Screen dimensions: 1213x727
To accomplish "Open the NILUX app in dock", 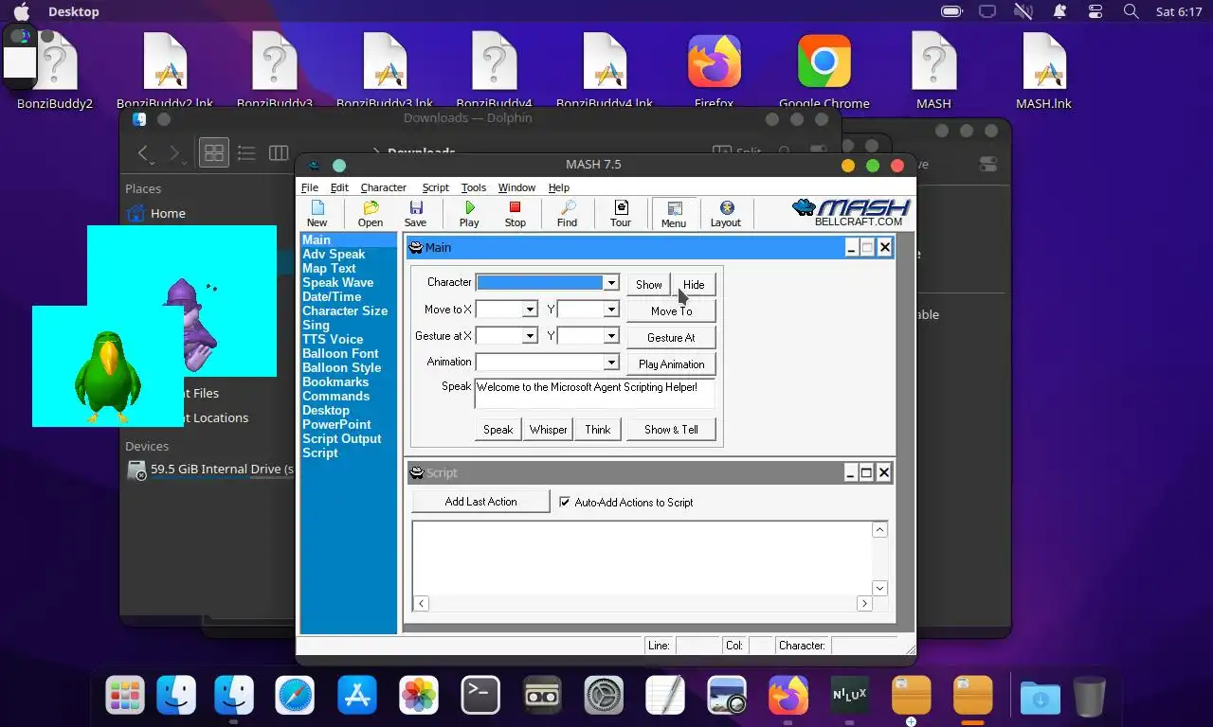I will click(x=850, y=696).
